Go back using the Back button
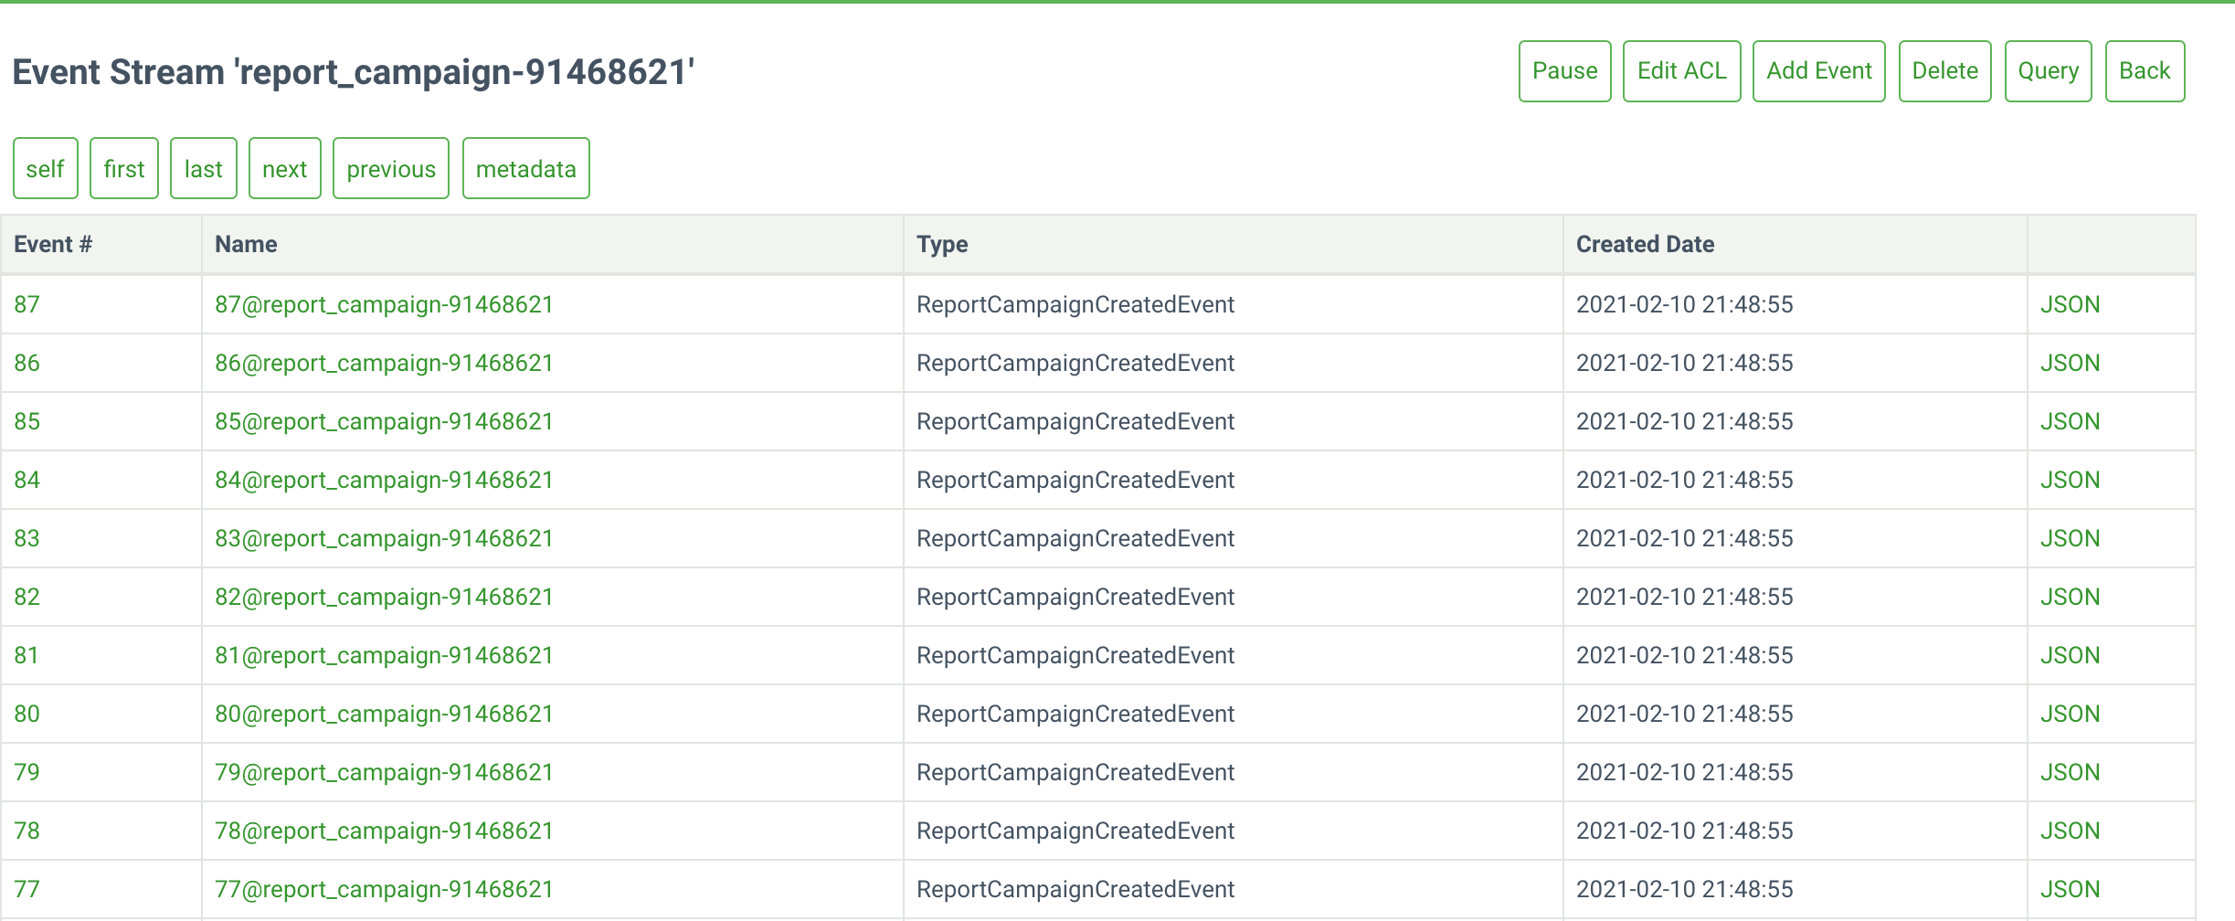Screen dimensions: 2235x921 (x=2145, y=71)
